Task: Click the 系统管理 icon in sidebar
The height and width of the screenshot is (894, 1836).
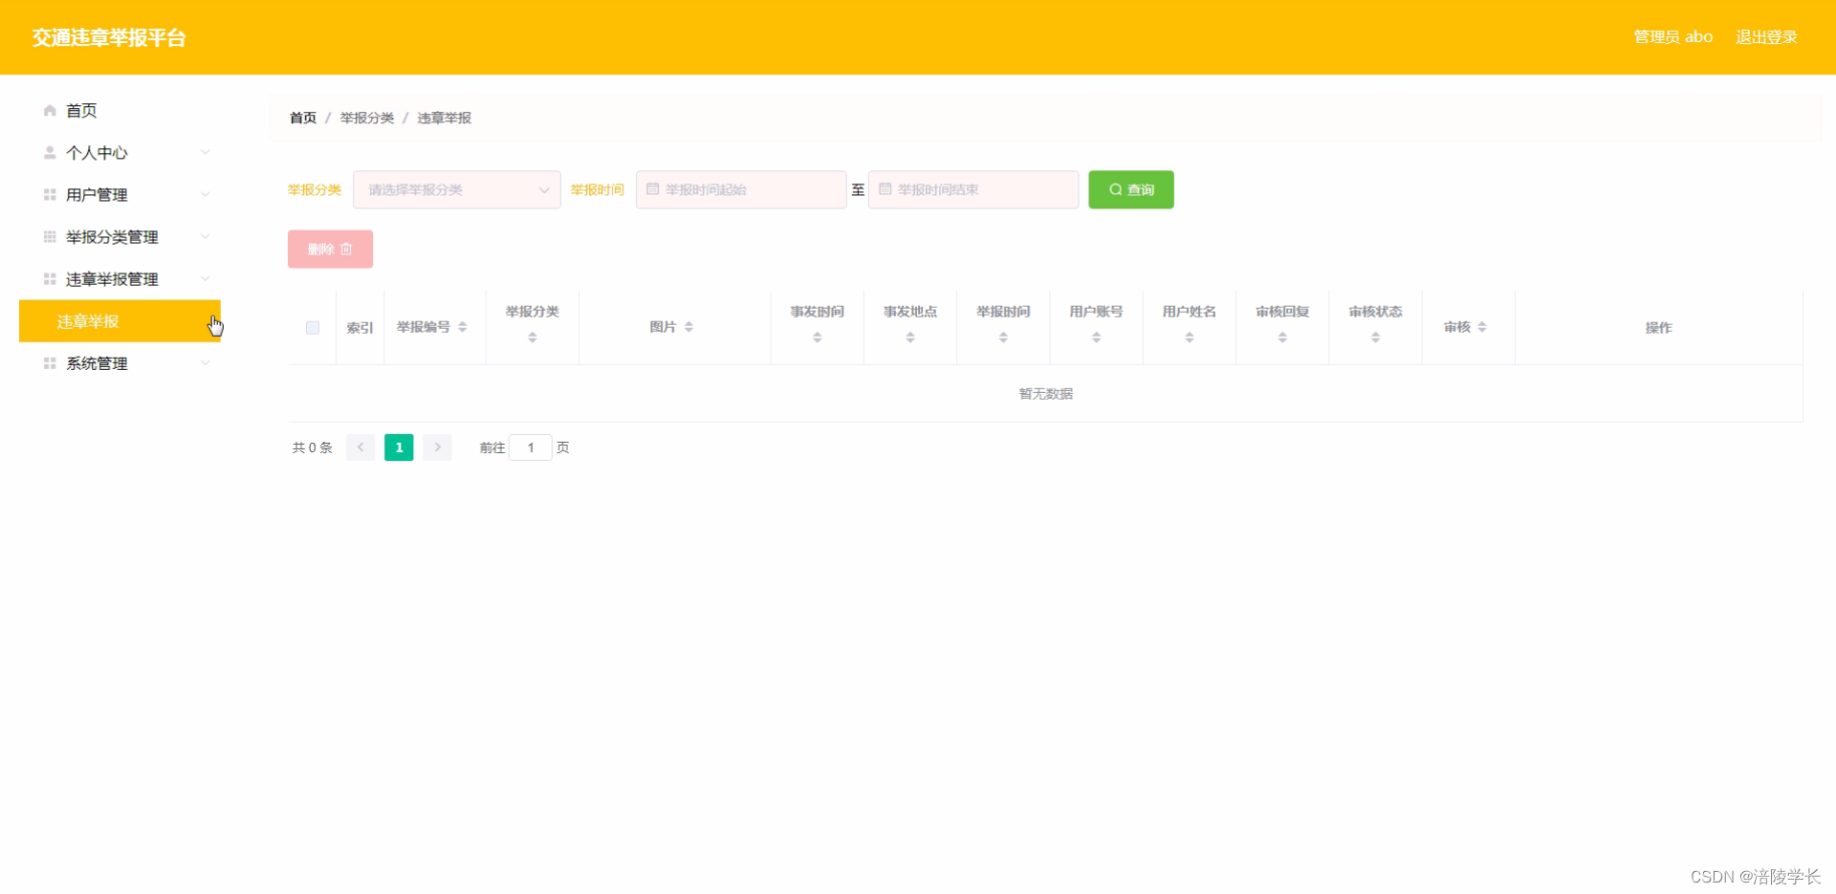Action: tap(49, 362)
